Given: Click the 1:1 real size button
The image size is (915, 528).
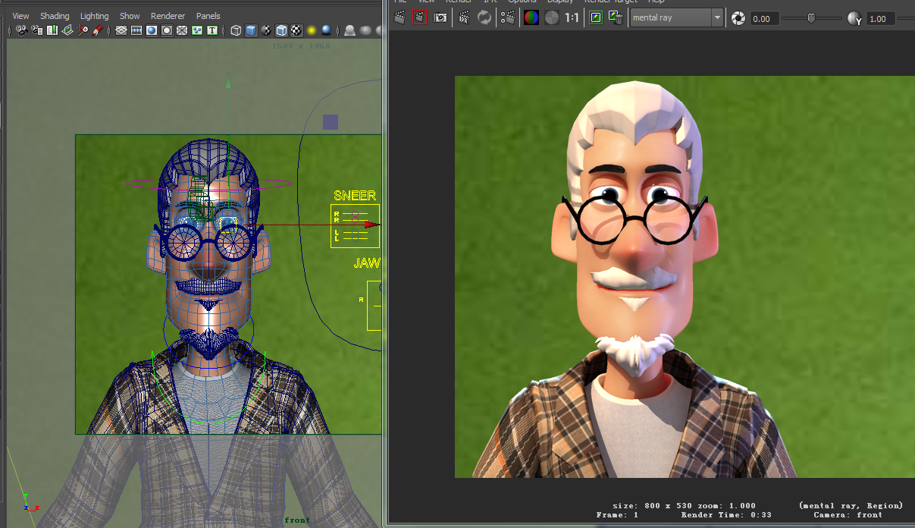Looking at the screenshot, I should coord(572,17).
